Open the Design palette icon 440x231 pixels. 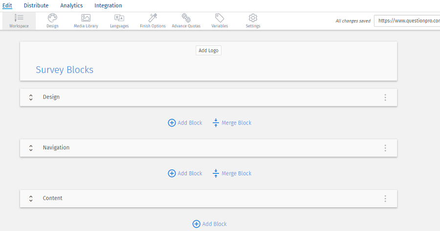(52, 18)
